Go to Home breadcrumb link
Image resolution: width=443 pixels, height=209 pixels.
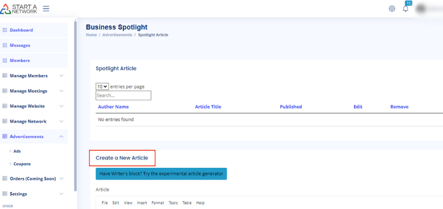[91, 35]
